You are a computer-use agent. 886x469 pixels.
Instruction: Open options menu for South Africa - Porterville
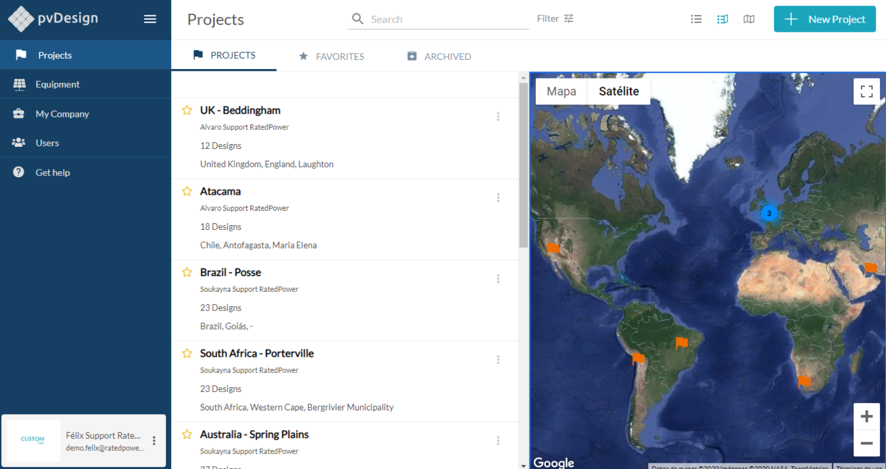(498, 359)
